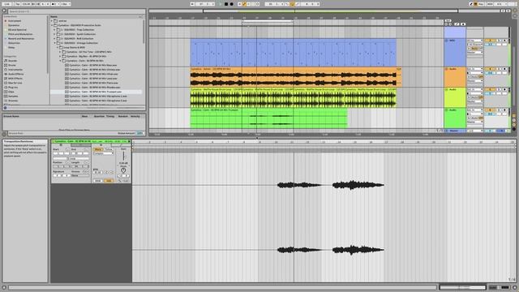Click the Tap tempo button
The image size is (519, 292).
18,4
